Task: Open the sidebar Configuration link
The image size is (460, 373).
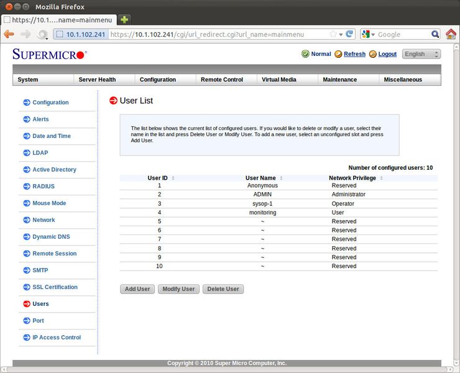Action: pos(50,103)
